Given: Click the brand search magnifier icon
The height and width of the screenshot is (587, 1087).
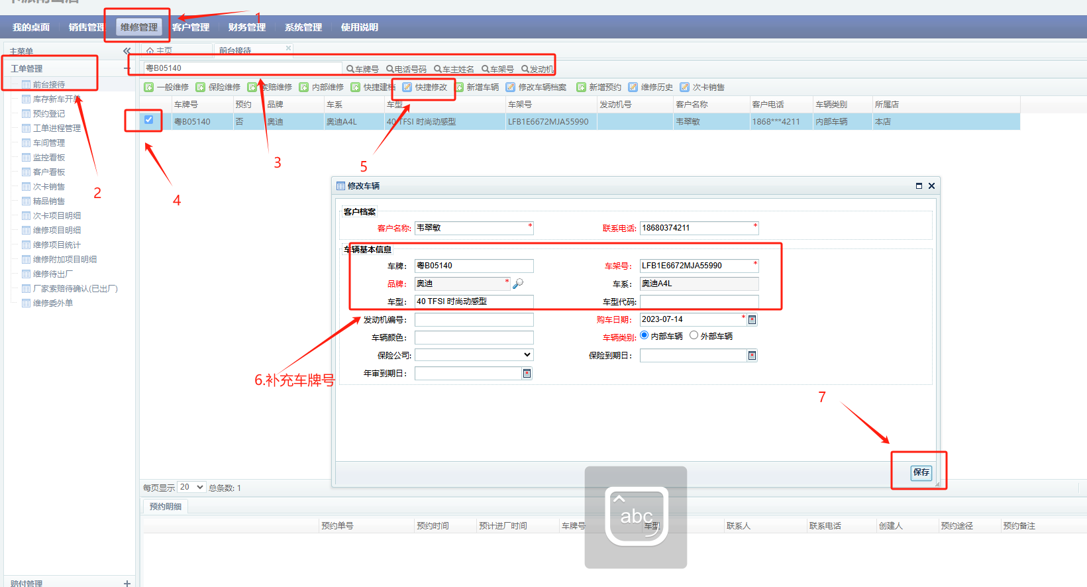Looking at the screenshot, I should pos(518,284).
